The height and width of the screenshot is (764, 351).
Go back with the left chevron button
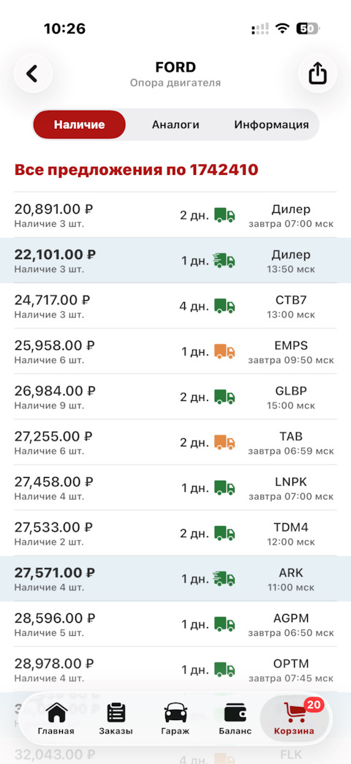33,74
